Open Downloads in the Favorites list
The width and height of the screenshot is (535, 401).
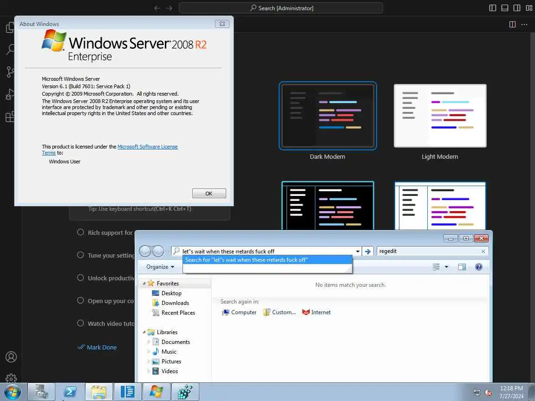coord(170,303)
